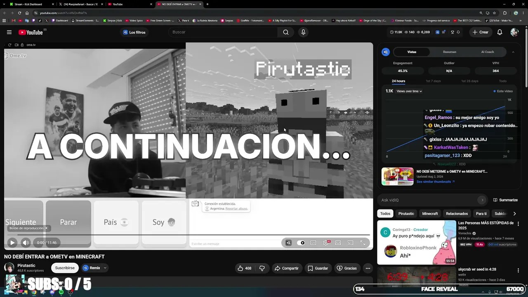Open the vidIQ panel video thumbnail
The image size is (528, 297).
click(x=397, y=176)
